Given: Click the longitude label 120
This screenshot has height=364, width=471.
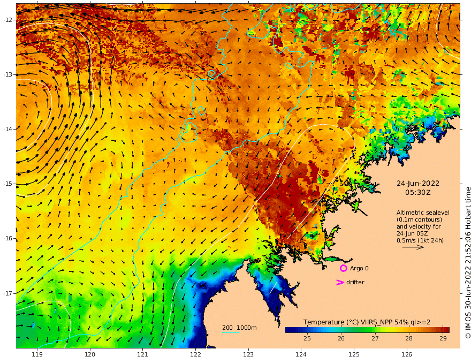Looking at the screenshot, I should [x=90, y=354].
